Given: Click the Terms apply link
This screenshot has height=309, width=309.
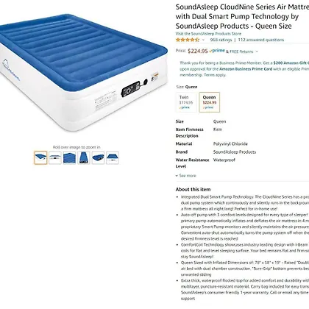Looking at the screenshot, I should click(x=215, y=75).
